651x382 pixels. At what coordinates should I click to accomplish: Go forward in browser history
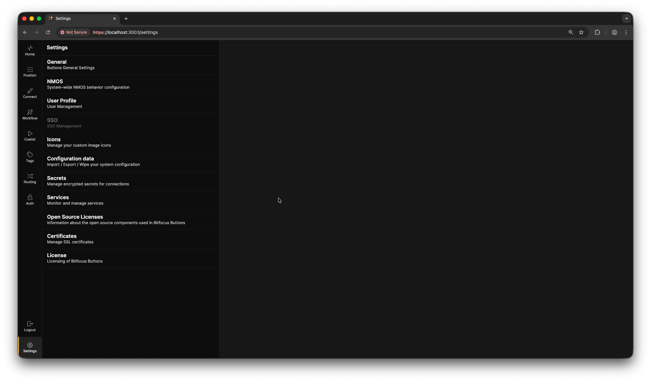(x=36, y=32)
